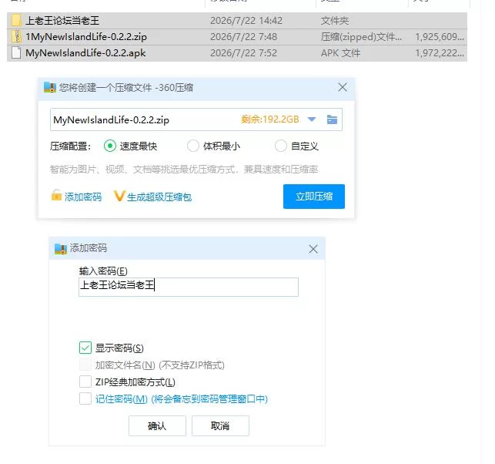Screen dimensions: 495x464
Task: Click the 文件夹 type cell
Action: click(x=335, y=21)
